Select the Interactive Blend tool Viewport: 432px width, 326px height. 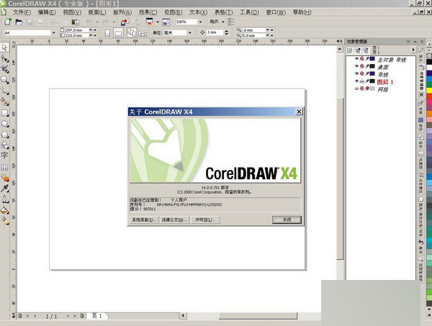pos(4,178)
